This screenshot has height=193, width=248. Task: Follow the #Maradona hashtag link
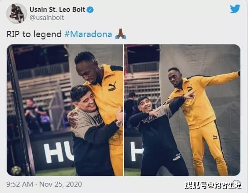(x=88, y=34)
